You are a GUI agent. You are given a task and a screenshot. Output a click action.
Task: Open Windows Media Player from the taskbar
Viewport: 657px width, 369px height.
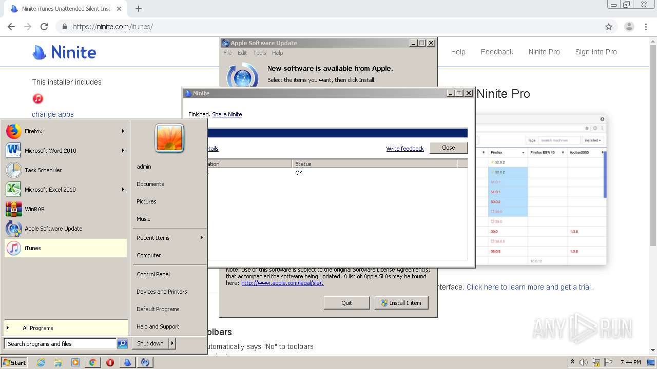[x=75, y=362]
